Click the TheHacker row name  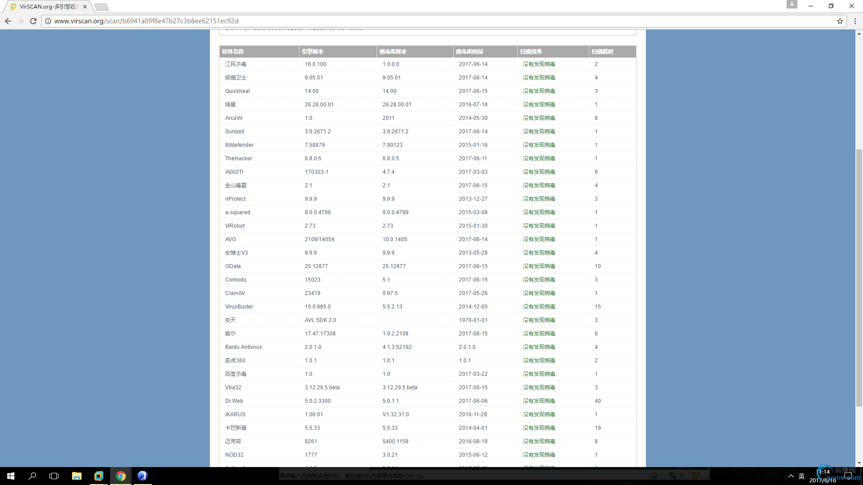coord(239,159)
